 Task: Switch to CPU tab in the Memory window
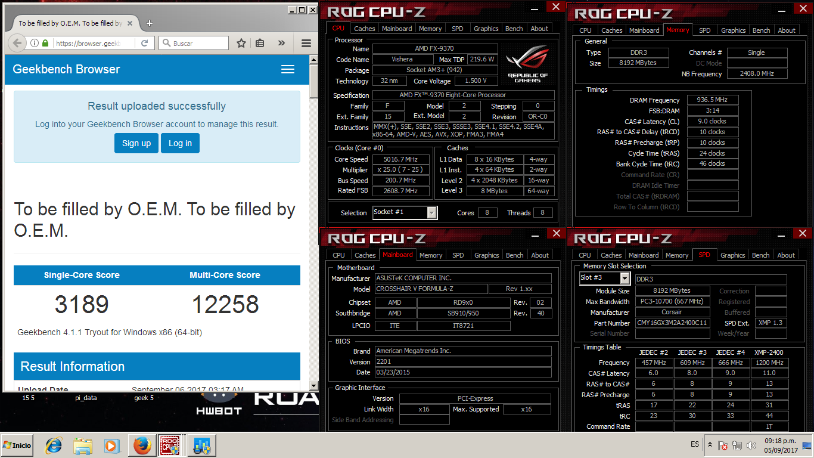(586, 30)
